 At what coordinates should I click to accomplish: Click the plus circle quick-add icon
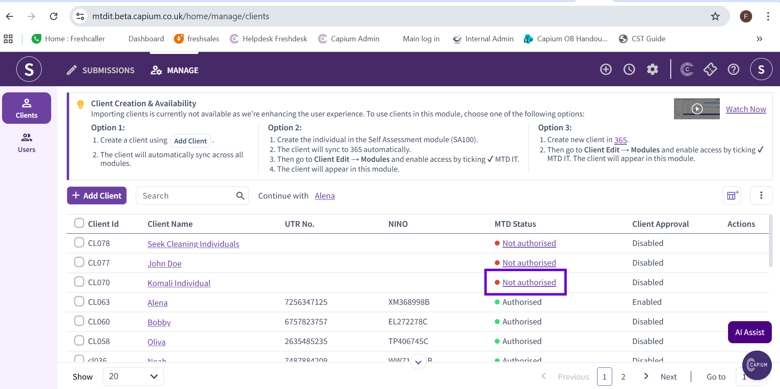(x=606, y=69)
